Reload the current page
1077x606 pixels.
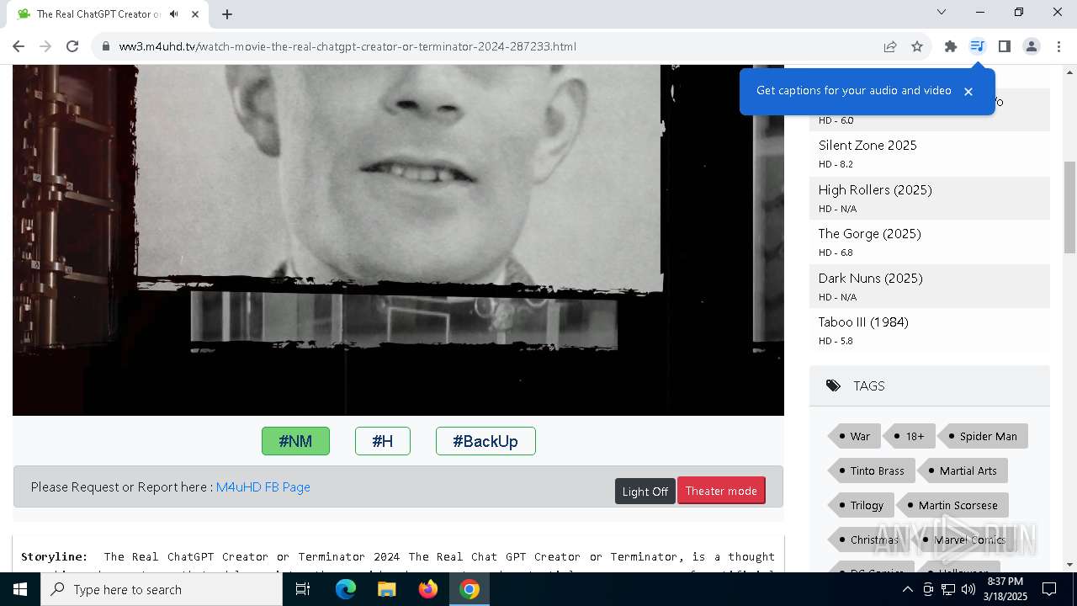(x=72, y=46)
